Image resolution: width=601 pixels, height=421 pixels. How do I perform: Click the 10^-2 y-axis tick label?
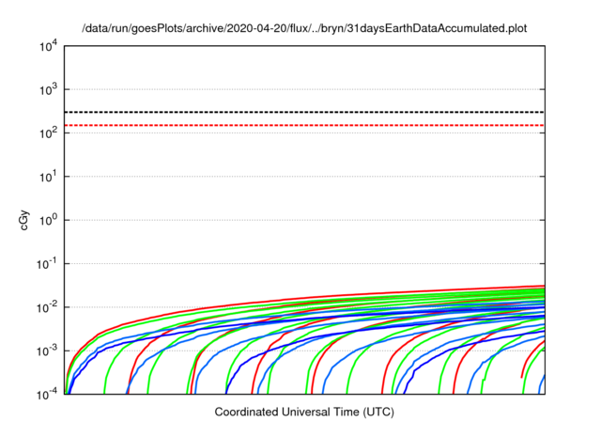[x=47, y=307]
